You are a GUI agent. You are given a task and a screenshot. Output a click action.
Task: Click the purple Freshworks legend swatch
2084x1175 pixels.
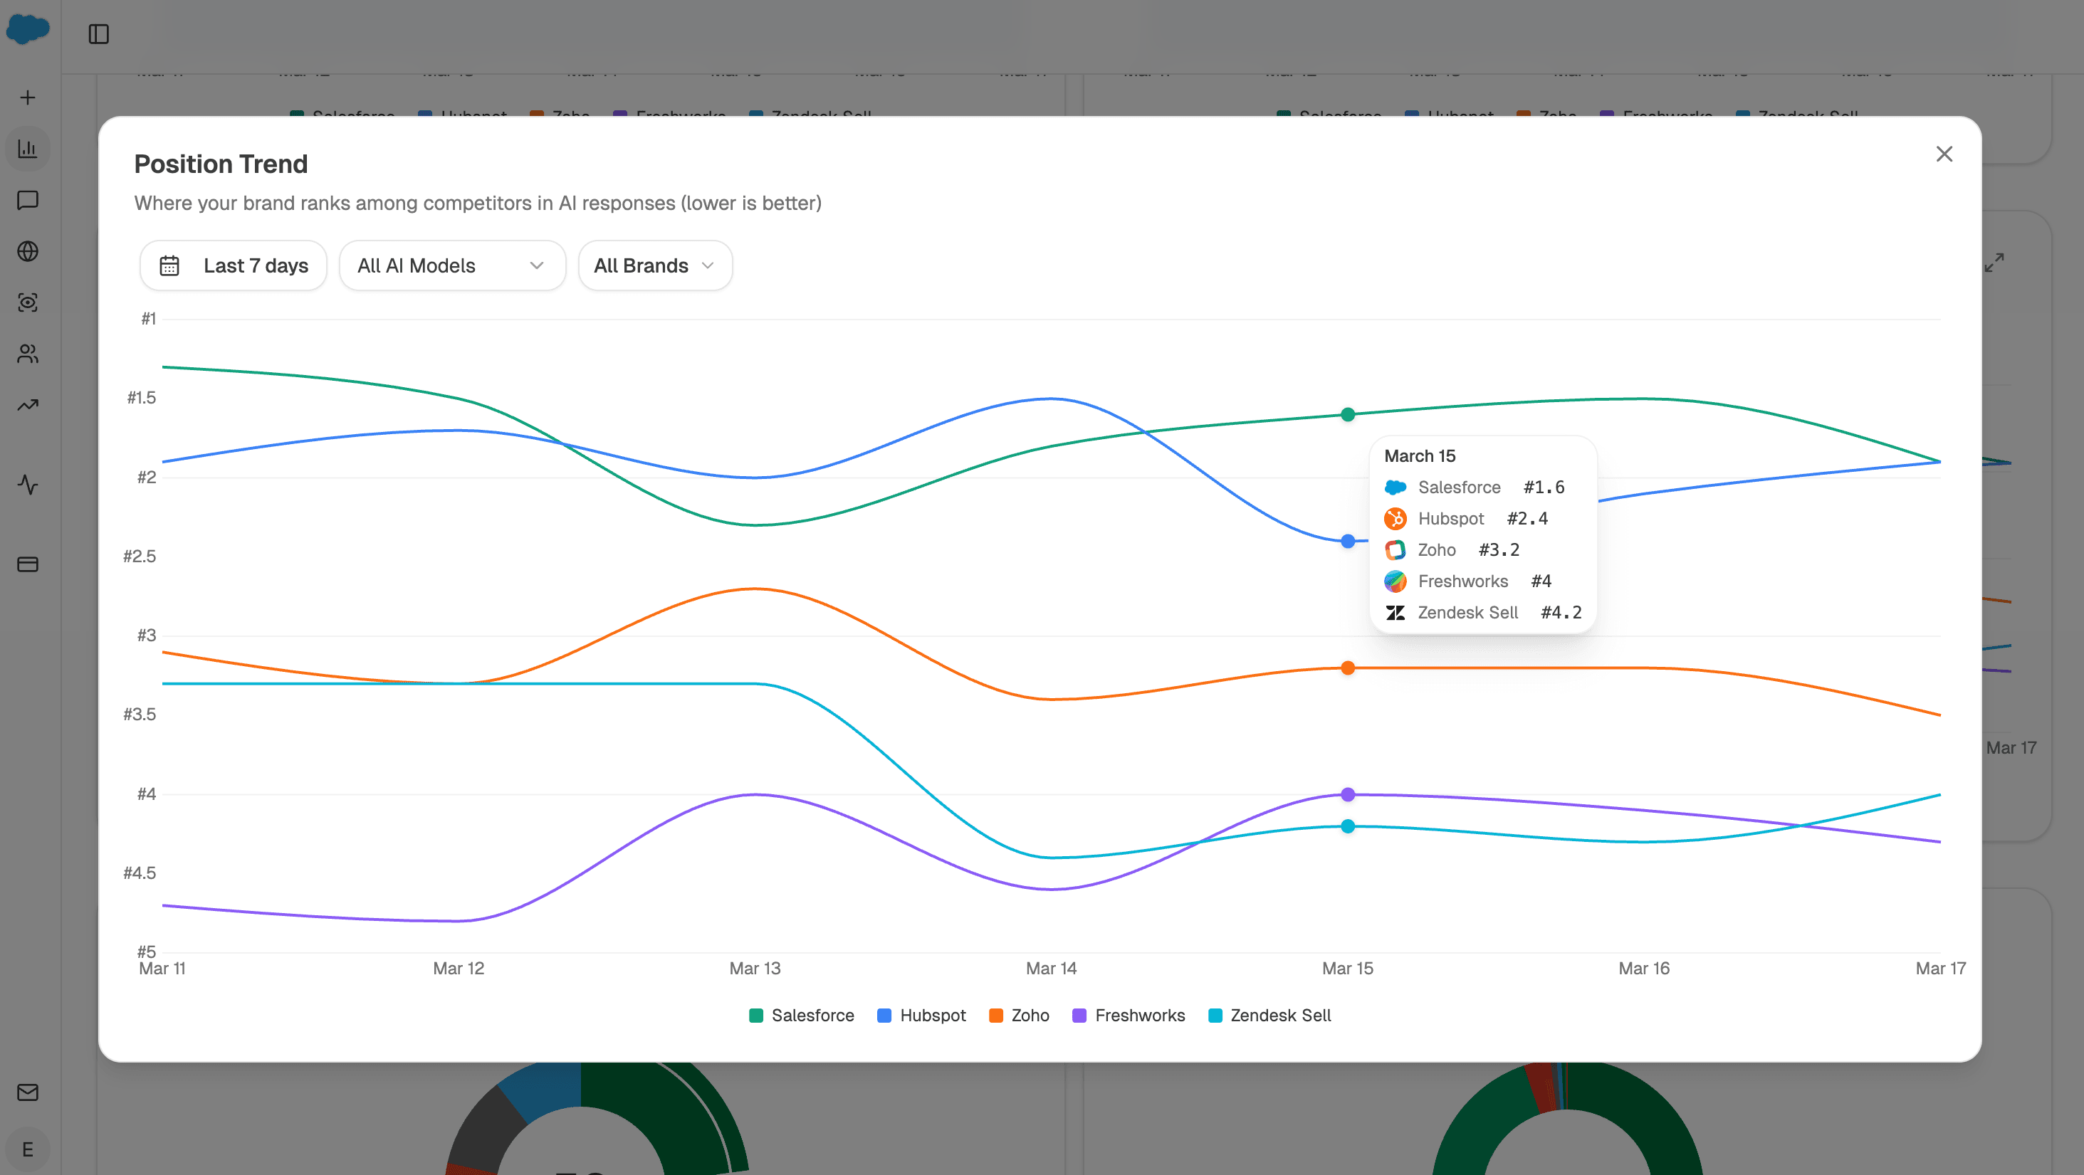[x=1079, y=1016]
